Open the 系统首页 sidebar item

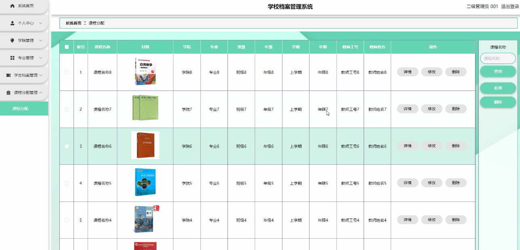pyautogui.click(x=24, y=6)
